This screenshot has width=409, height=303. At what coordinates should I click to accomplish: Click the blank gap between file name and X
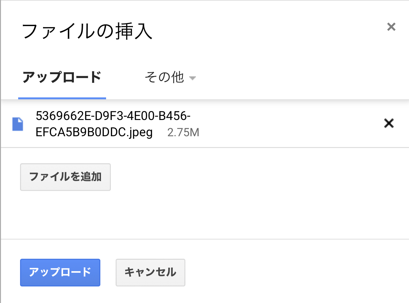click(287, 124)
